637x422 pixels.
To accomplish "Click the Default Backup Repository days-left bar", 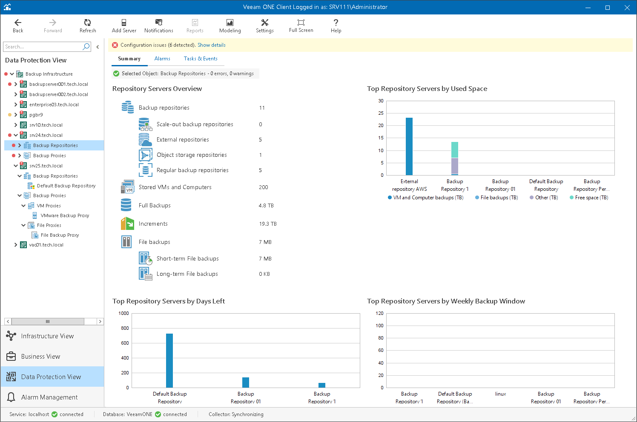I will point(169,360).
